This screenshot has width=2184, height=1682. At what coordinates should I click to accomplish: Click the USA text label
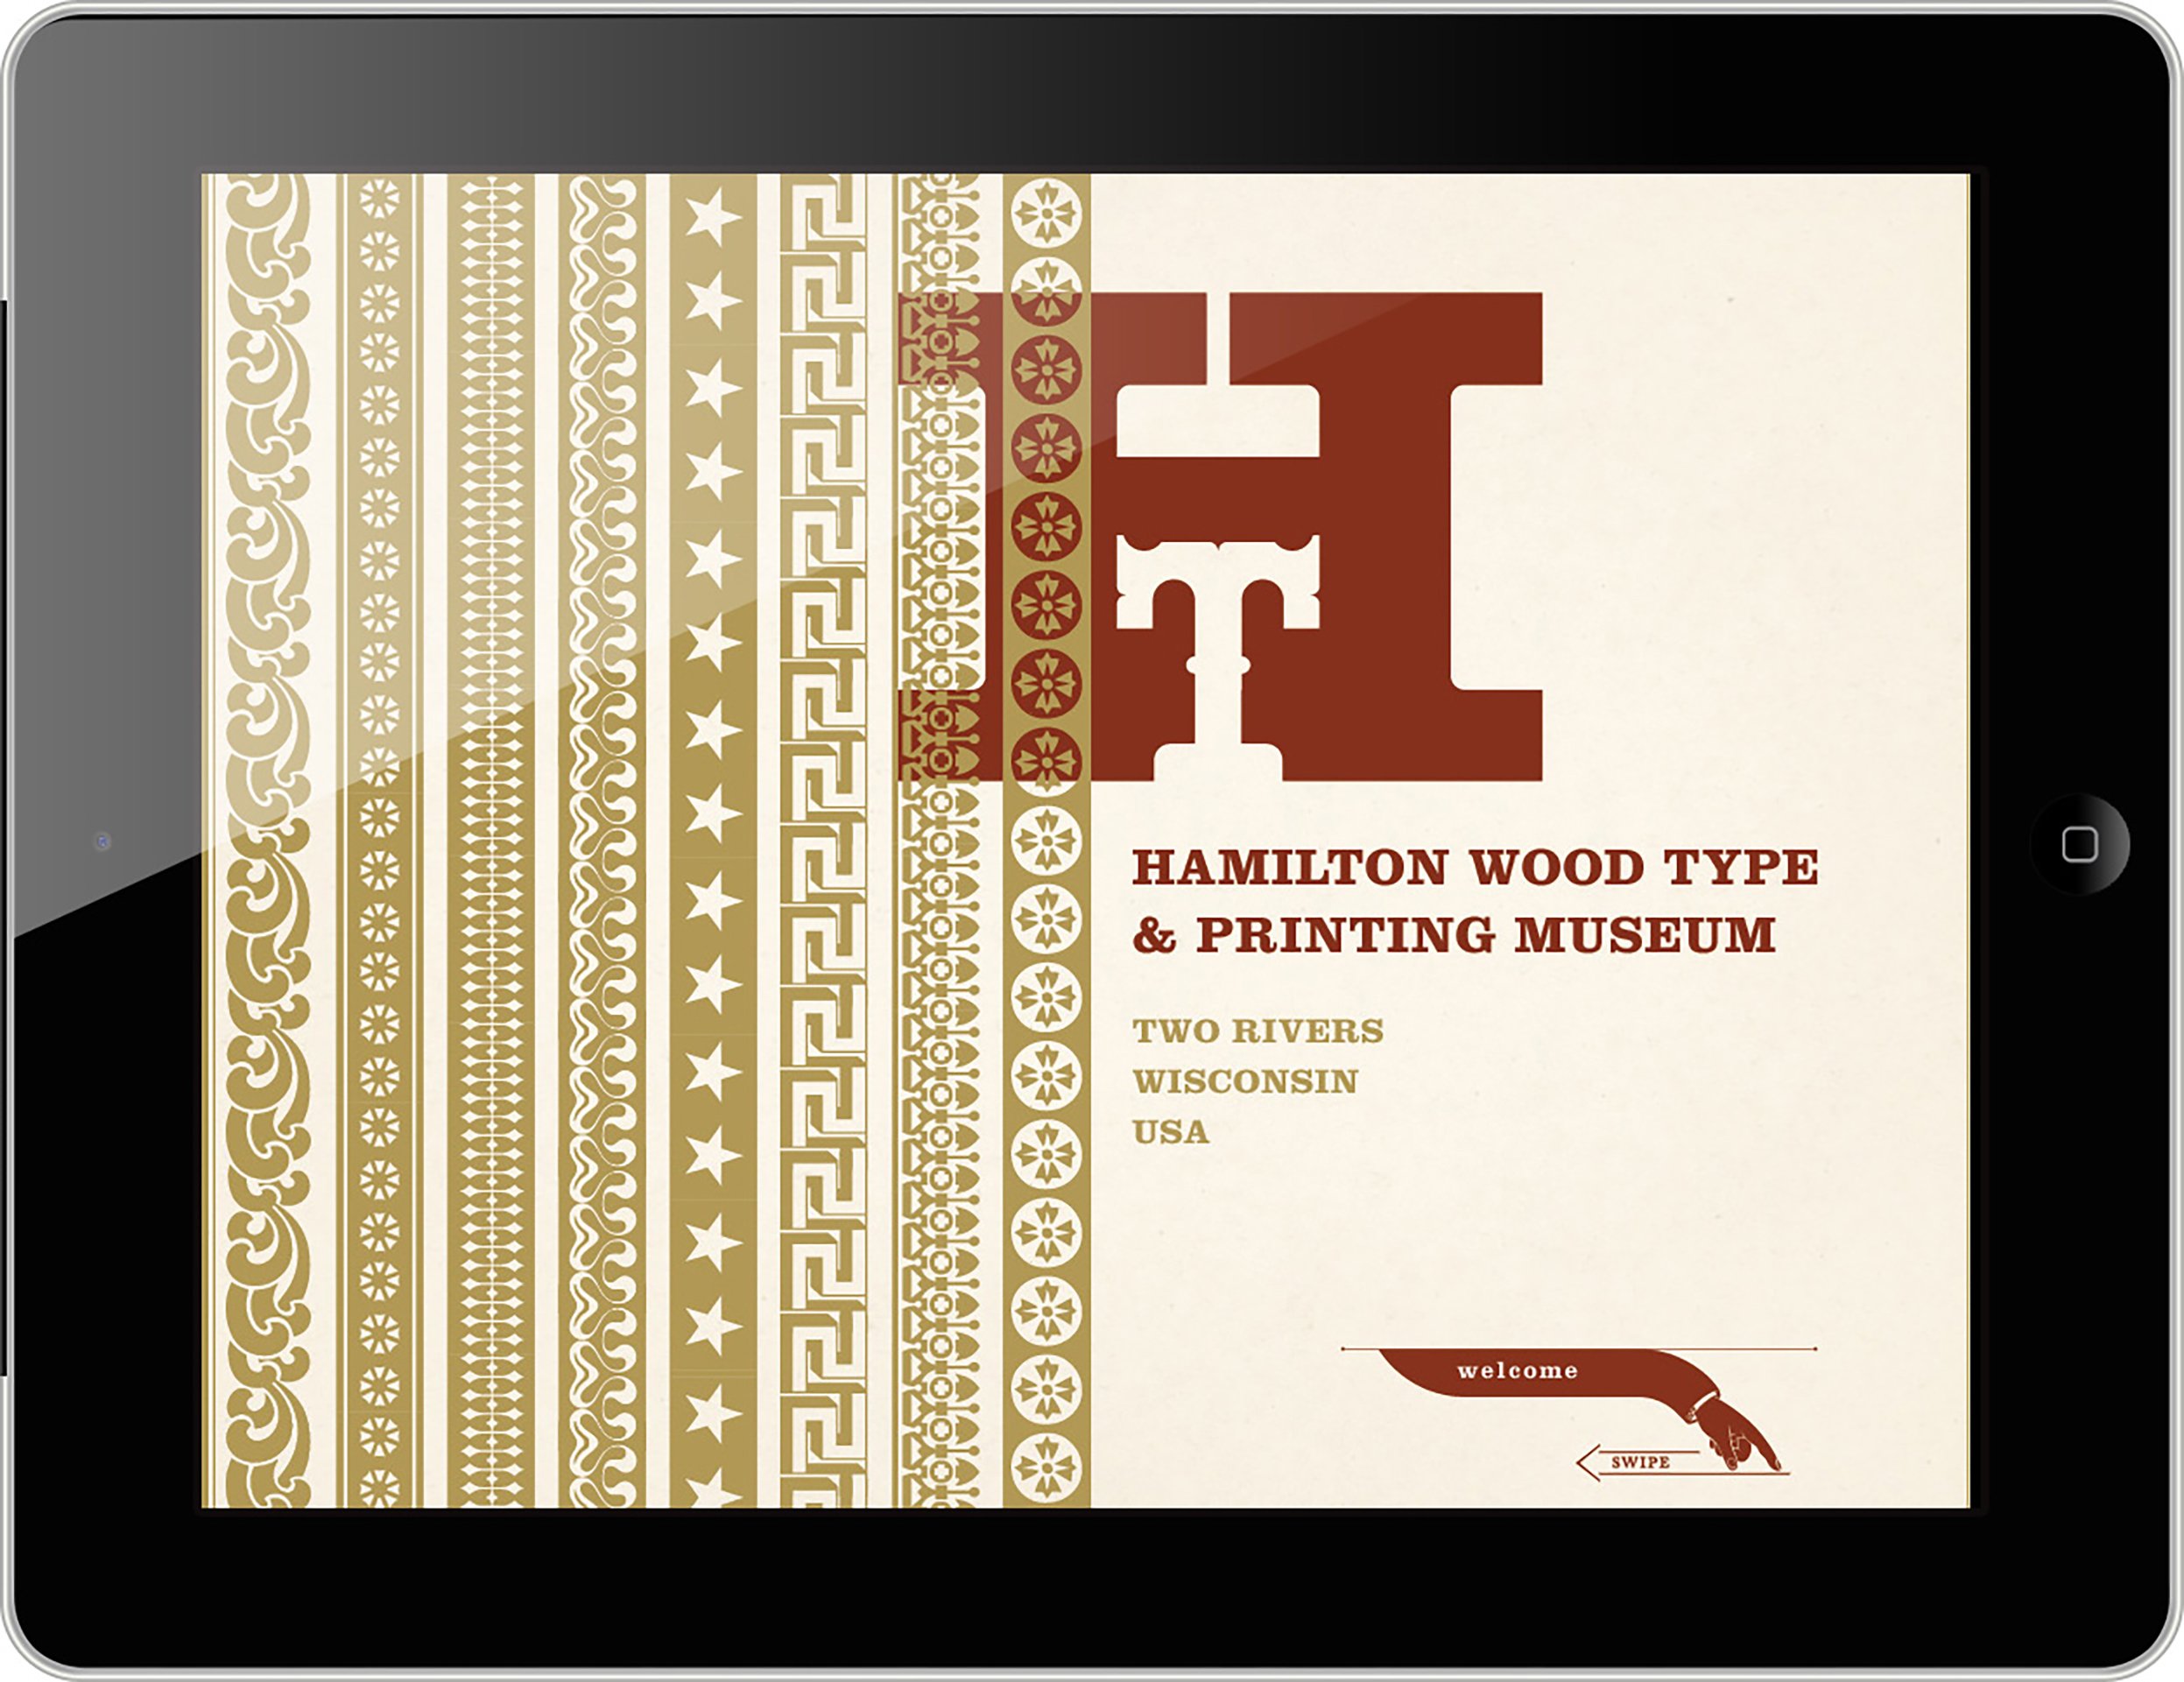(x=1170, y=1132)
